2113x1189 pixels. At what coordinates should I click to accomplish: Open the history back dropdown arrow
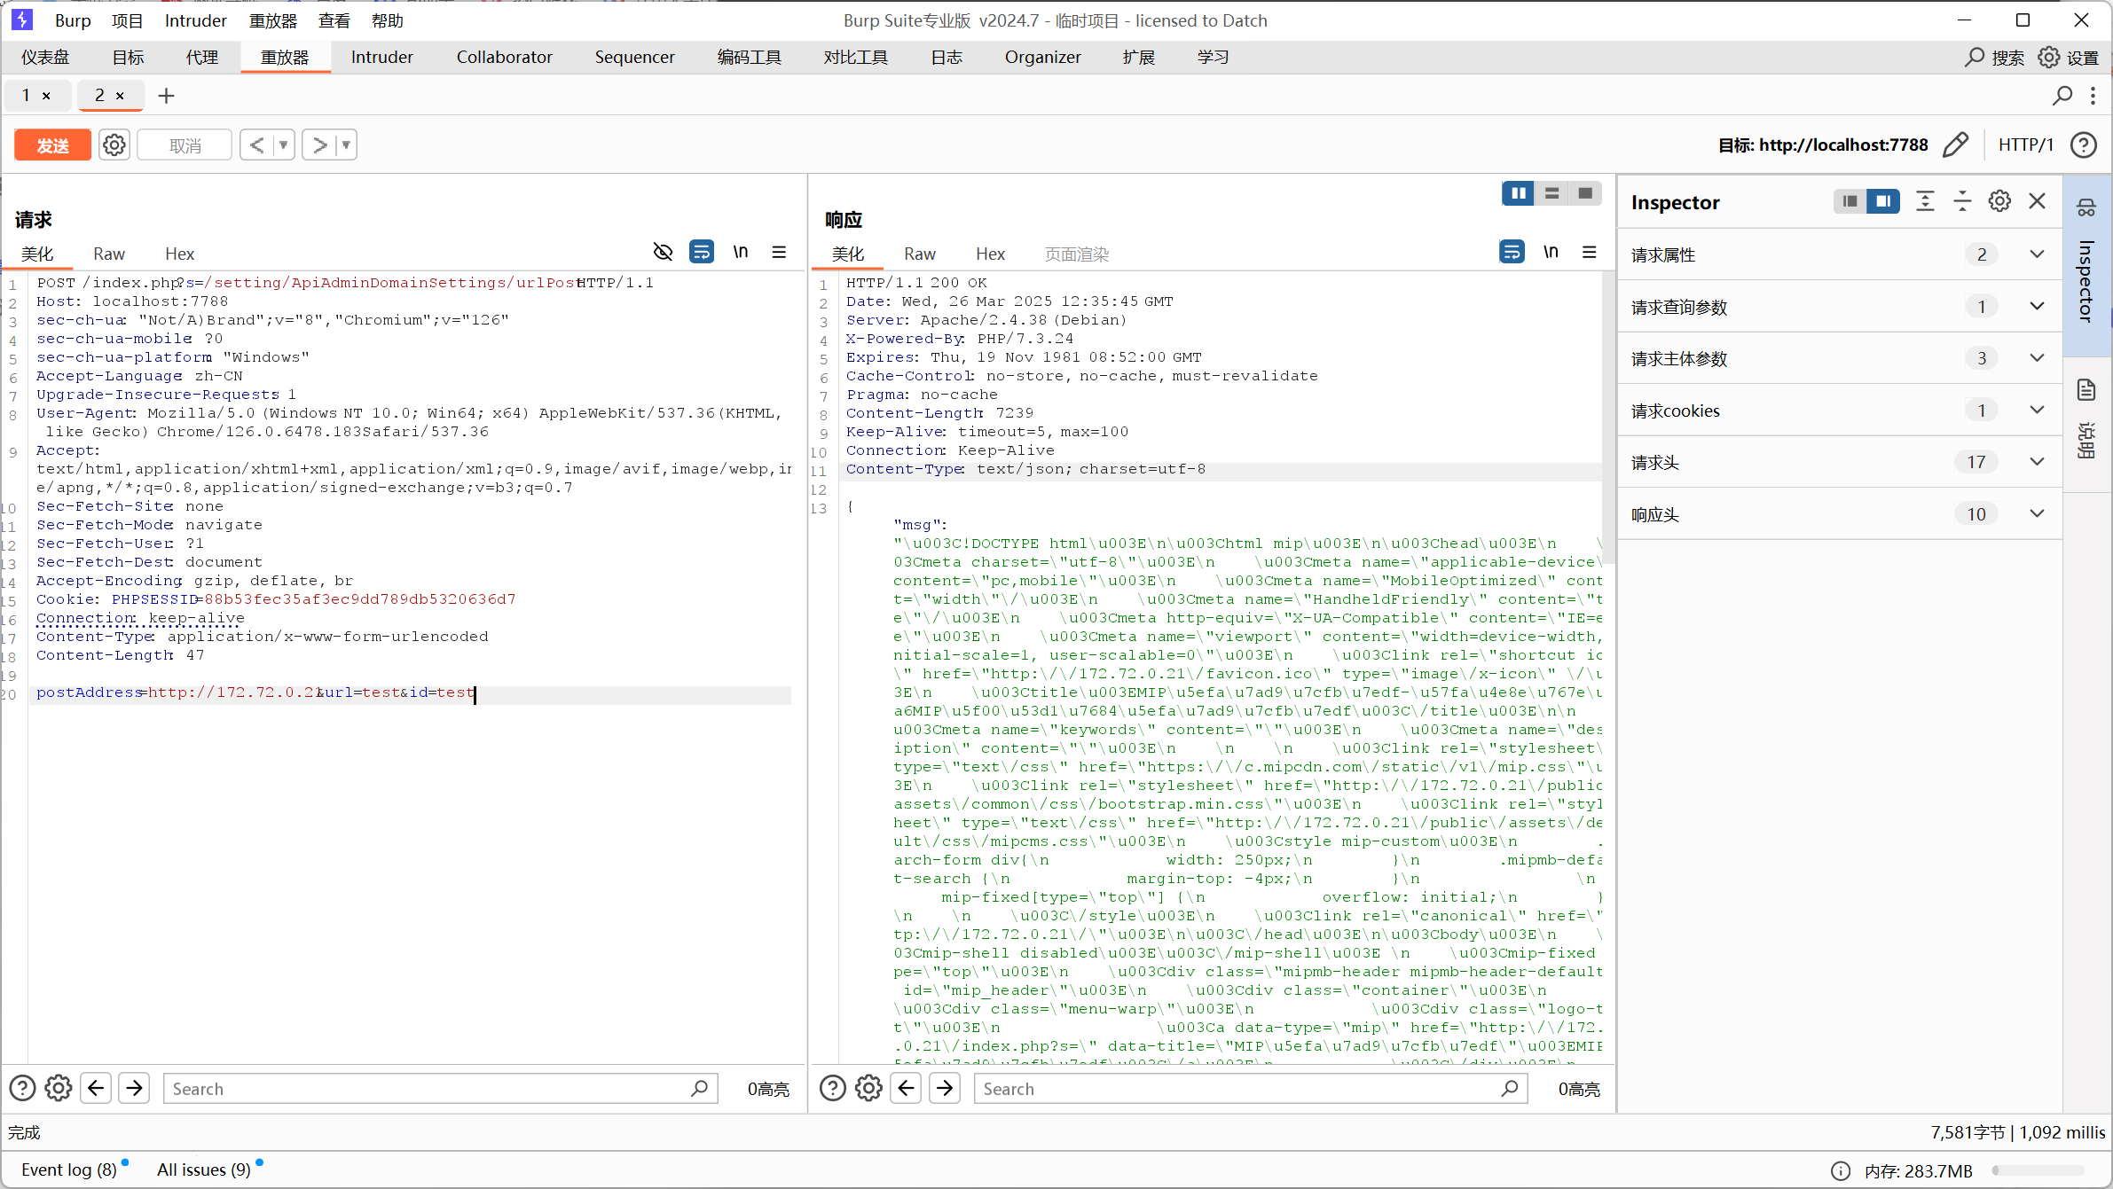pos(284,145)
